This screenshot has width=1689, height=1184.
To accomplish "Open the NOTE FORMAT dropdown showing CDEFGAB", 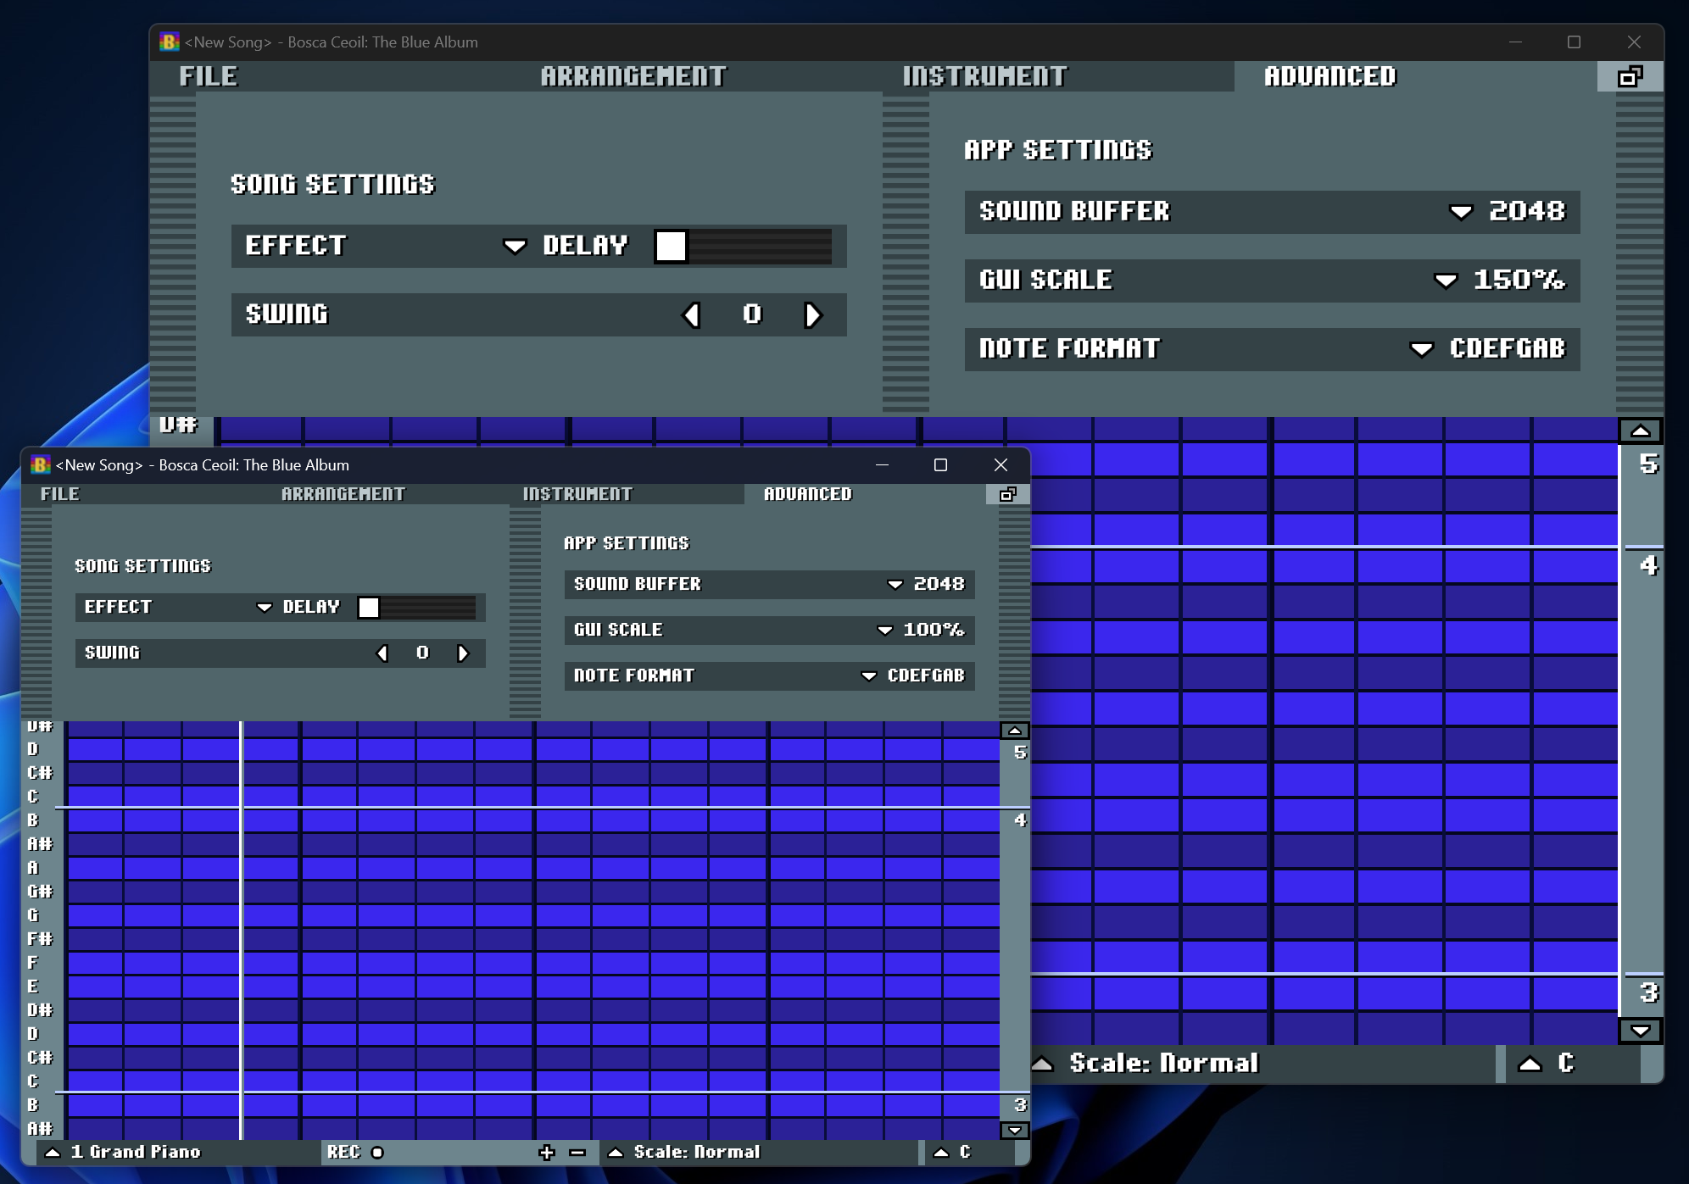I will coord(1421,349).
